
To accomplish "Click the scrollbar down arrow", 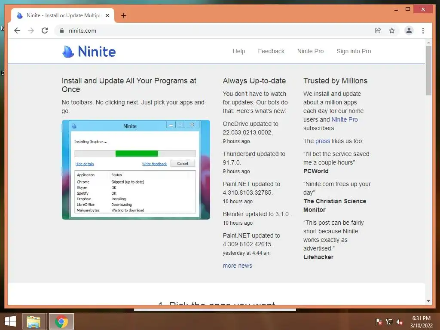I will 428,301.
